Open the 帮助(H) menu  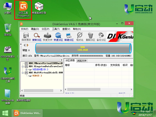(x=77, y=29)
